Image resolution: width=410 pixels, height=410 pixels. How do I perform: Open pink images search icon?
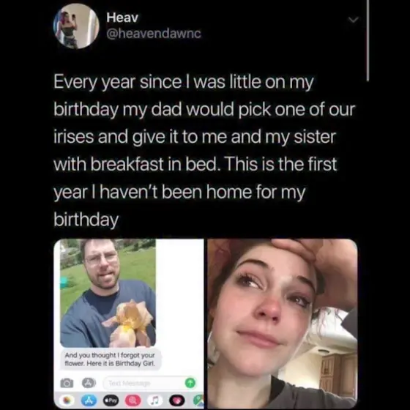click(x=133, y=400)
